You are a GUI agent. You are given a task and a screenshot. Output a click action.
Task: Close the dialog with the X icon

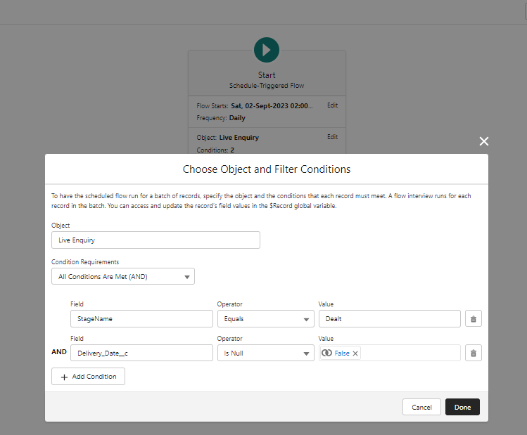click(484, 141)
